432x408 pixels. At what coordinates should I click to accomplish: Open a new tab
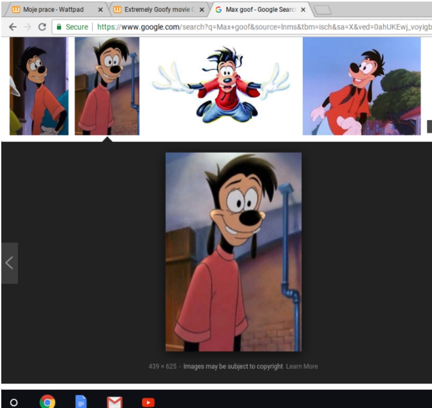[x=323, y=10]
